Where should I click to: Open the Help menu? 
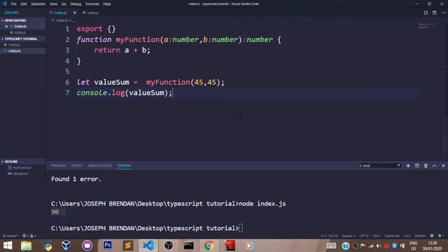tap(107, 4)
